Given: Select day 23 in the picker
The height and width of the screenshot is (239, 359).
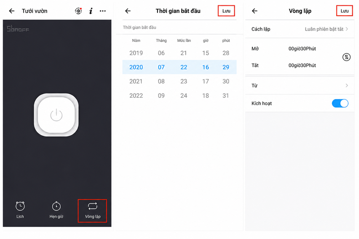Looking at the screenshot, I should (x=184, y=82).
